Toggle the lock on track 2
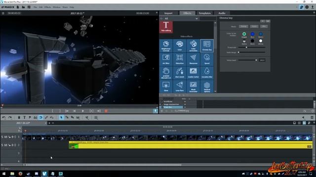 (x=9, y=145)
